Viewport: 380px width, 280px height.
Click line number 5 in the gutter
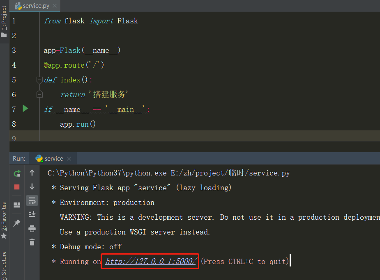(x=14, y=80)
